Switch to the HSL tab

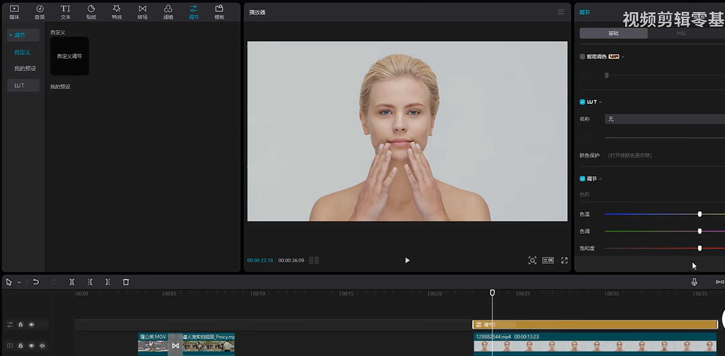(681, 33)
